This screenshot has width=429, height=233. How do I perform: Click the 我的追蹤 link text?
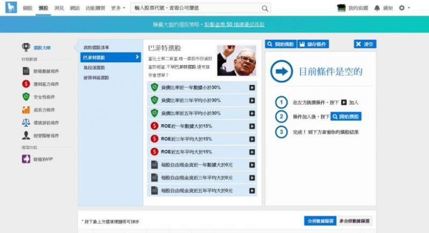tap(358, 8)
